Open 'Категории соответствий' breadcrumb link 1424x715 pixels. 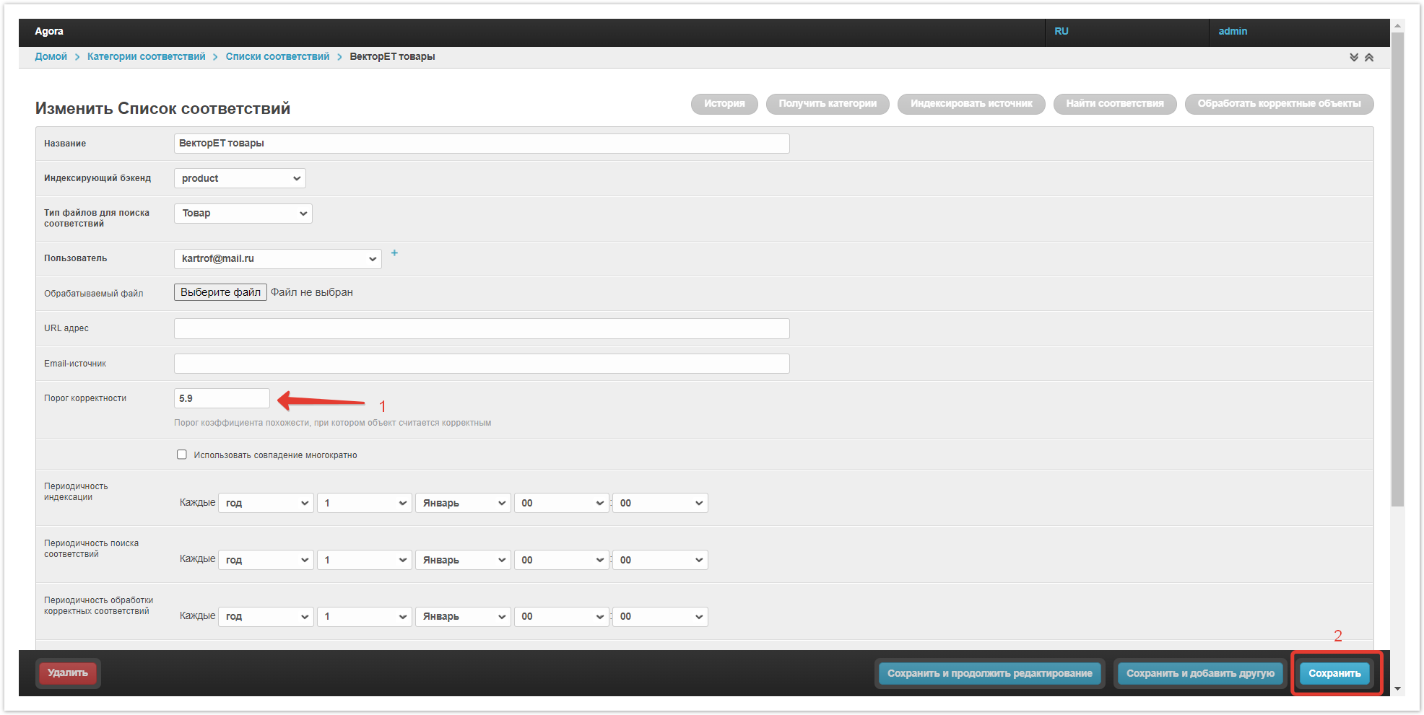click(x=146, y=57)
